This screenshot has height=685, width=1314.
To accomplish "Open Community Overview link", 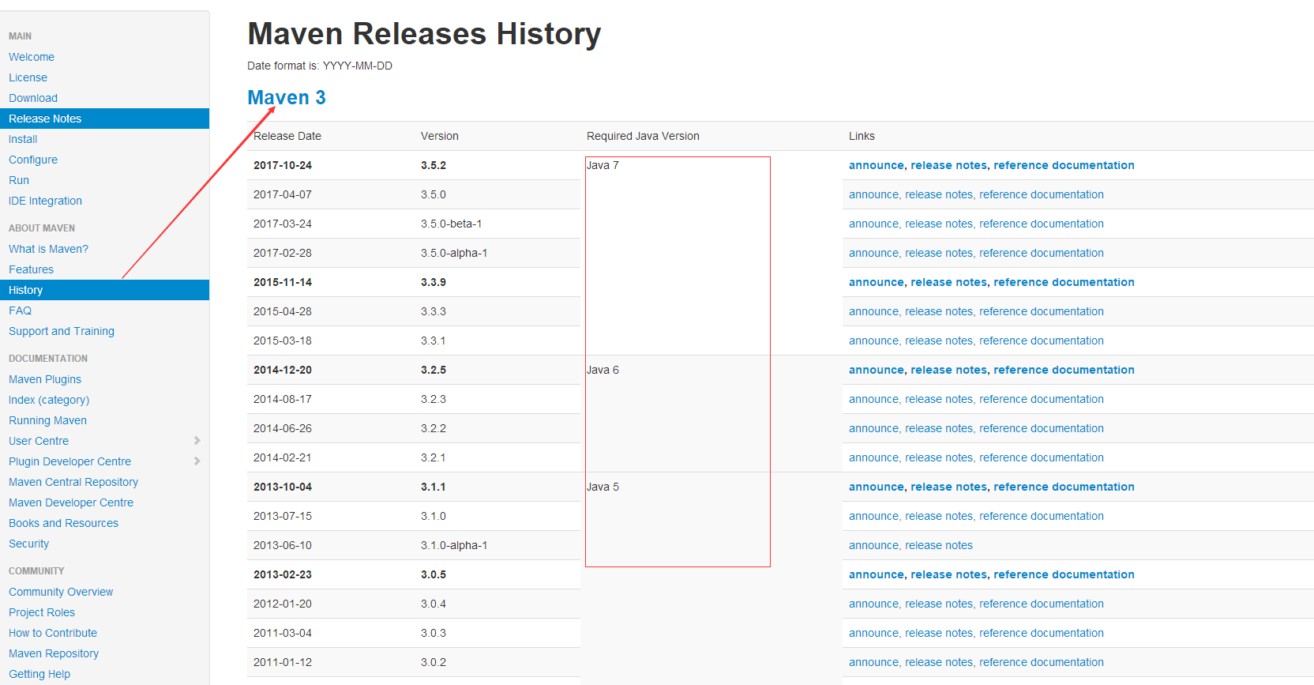I will click(61, 592).
